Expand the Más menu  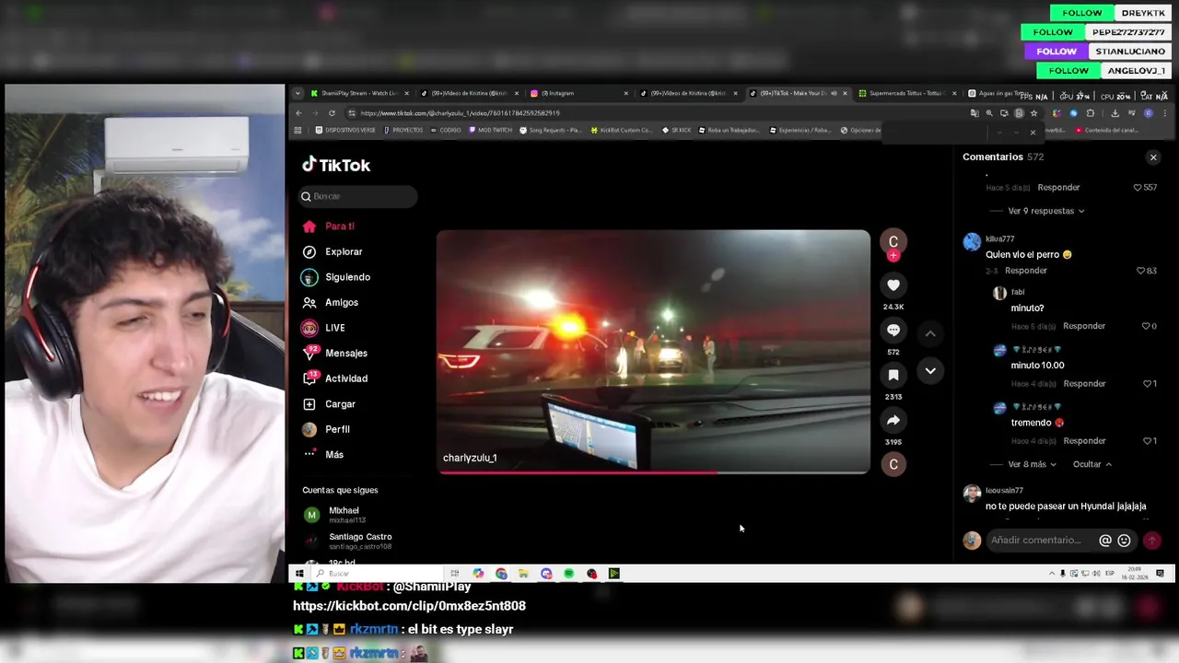323,455
